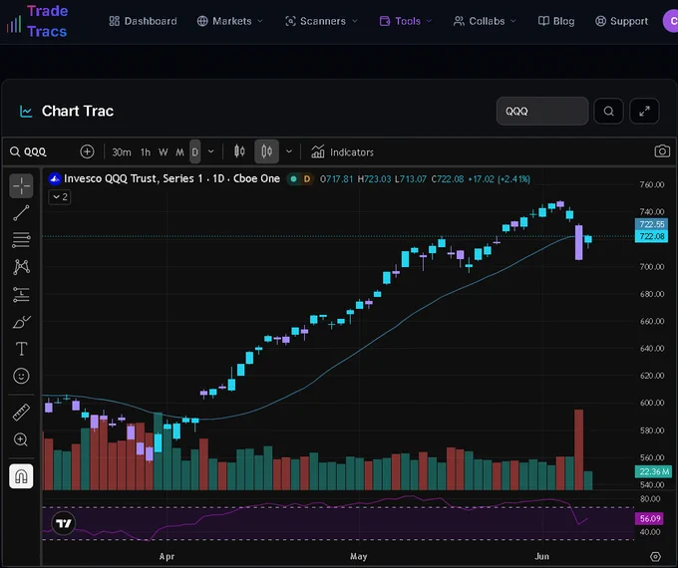The width and height of the screenshot is (678, 568).
Task: Open the Tools menu
Action: (406, 21)
